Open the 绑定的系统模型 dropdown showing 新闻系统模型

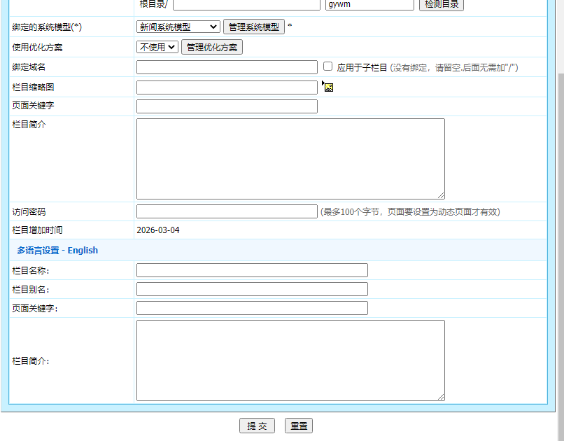(178, 27)
